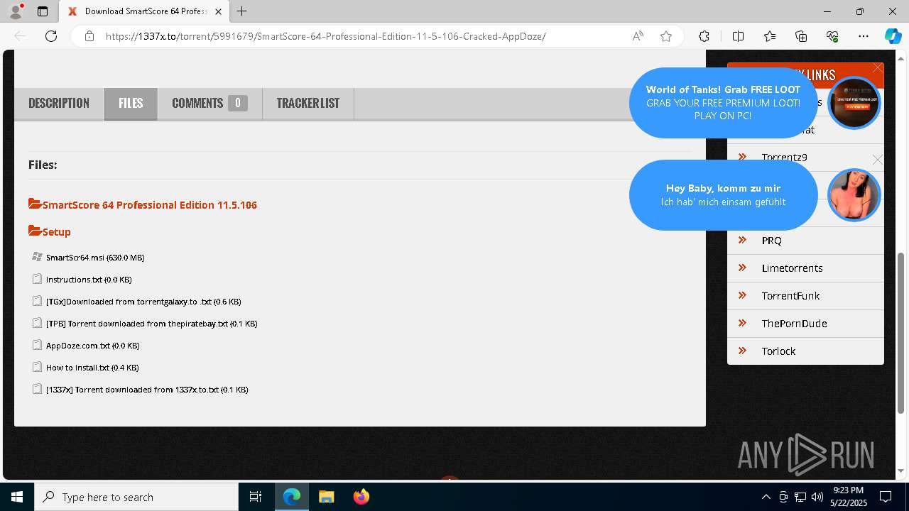Screen dimensions: 909x511
Task: Open Hey Baby chat notification
Action: pyautogui.click(x=723, y=195)
